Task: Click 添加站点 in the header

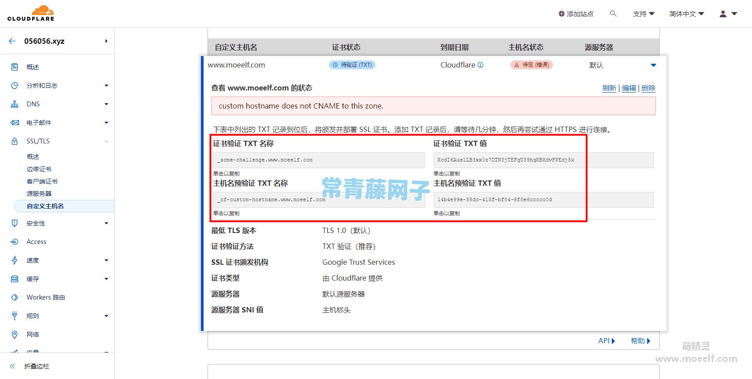Action: click(x=576, y=14)
